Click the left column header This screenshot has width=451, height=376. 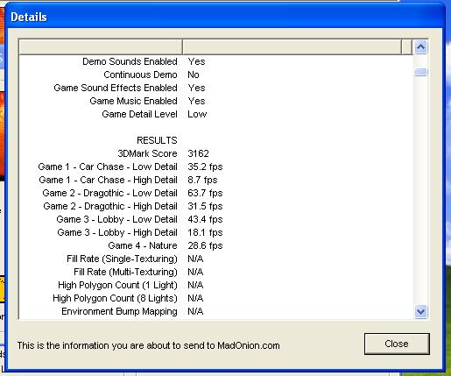click(101, 46)
